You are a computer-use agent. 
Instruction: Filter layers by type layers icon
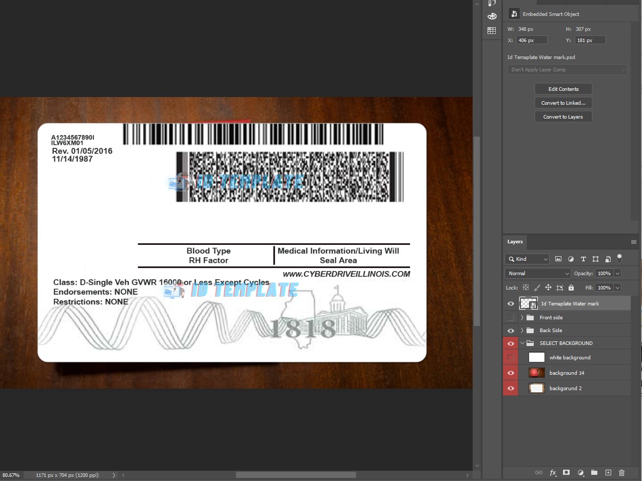point(583,259)
